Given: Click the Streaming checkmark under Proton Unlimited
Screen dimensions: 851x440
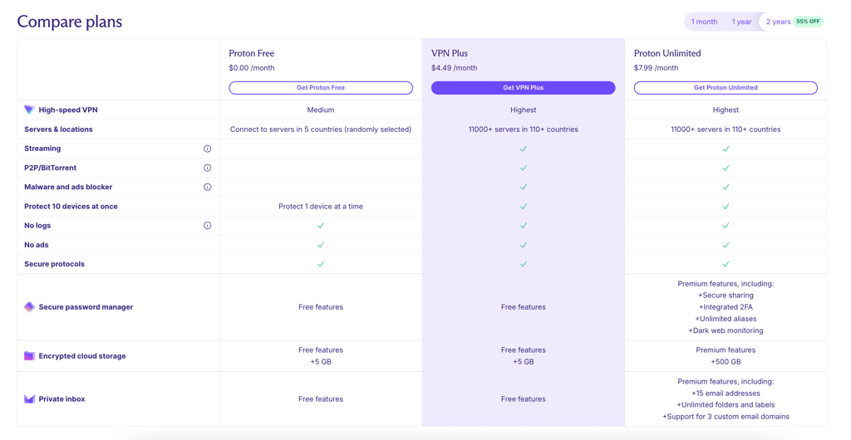Looking at the screenshot, I should click(x=726, y=149).
